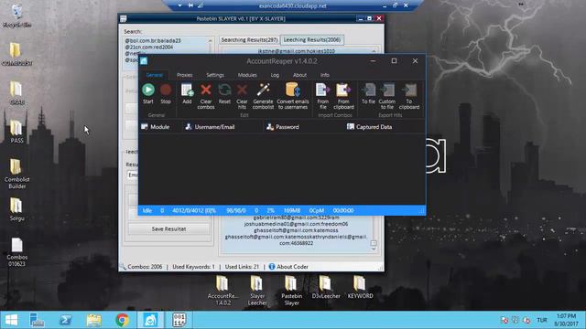This screenshot has height=329, width=586.
Task: Add a combo with the Add icon
Action: coord(187,93)
